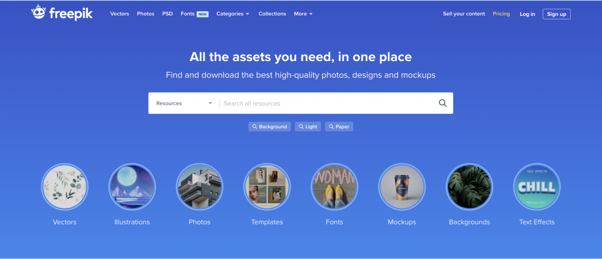
Task: Select the Background suggested search tag
Action: [269, 127]
